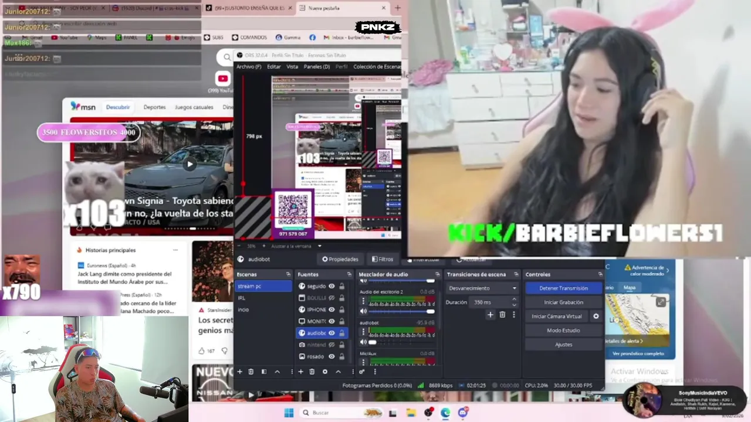Hide the IPHONE source

click(331, 309)
